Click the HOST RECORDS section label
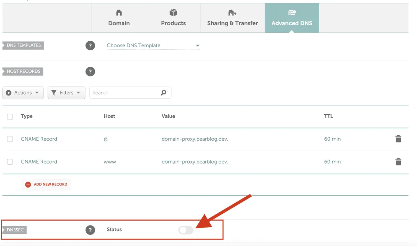Image resolution: width=417 pixels, height=246 pixels. pos(23,72)
